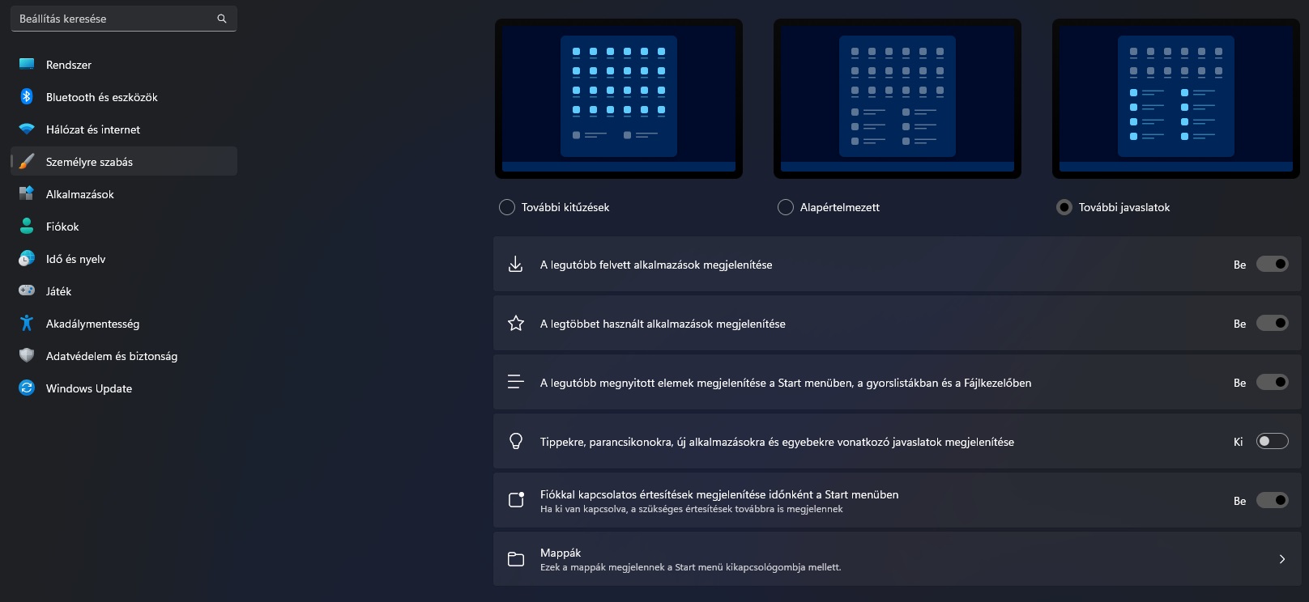
Task: Click the További javaslatok layout preview
Action: 1175,99
